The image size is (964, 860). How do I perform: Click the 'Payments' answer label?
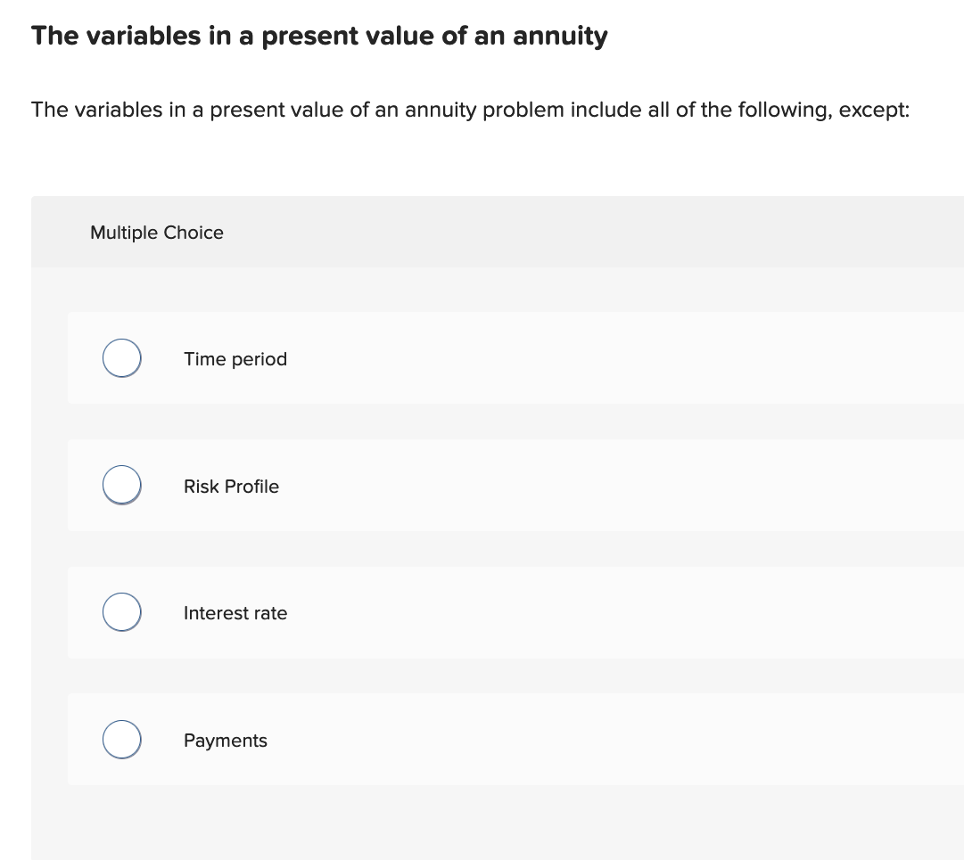(x=225, y=741)
